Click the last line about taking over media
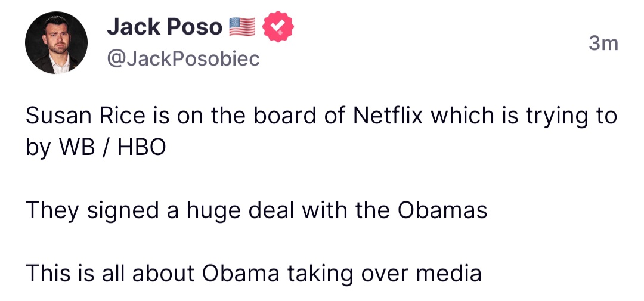 (253, 273)
